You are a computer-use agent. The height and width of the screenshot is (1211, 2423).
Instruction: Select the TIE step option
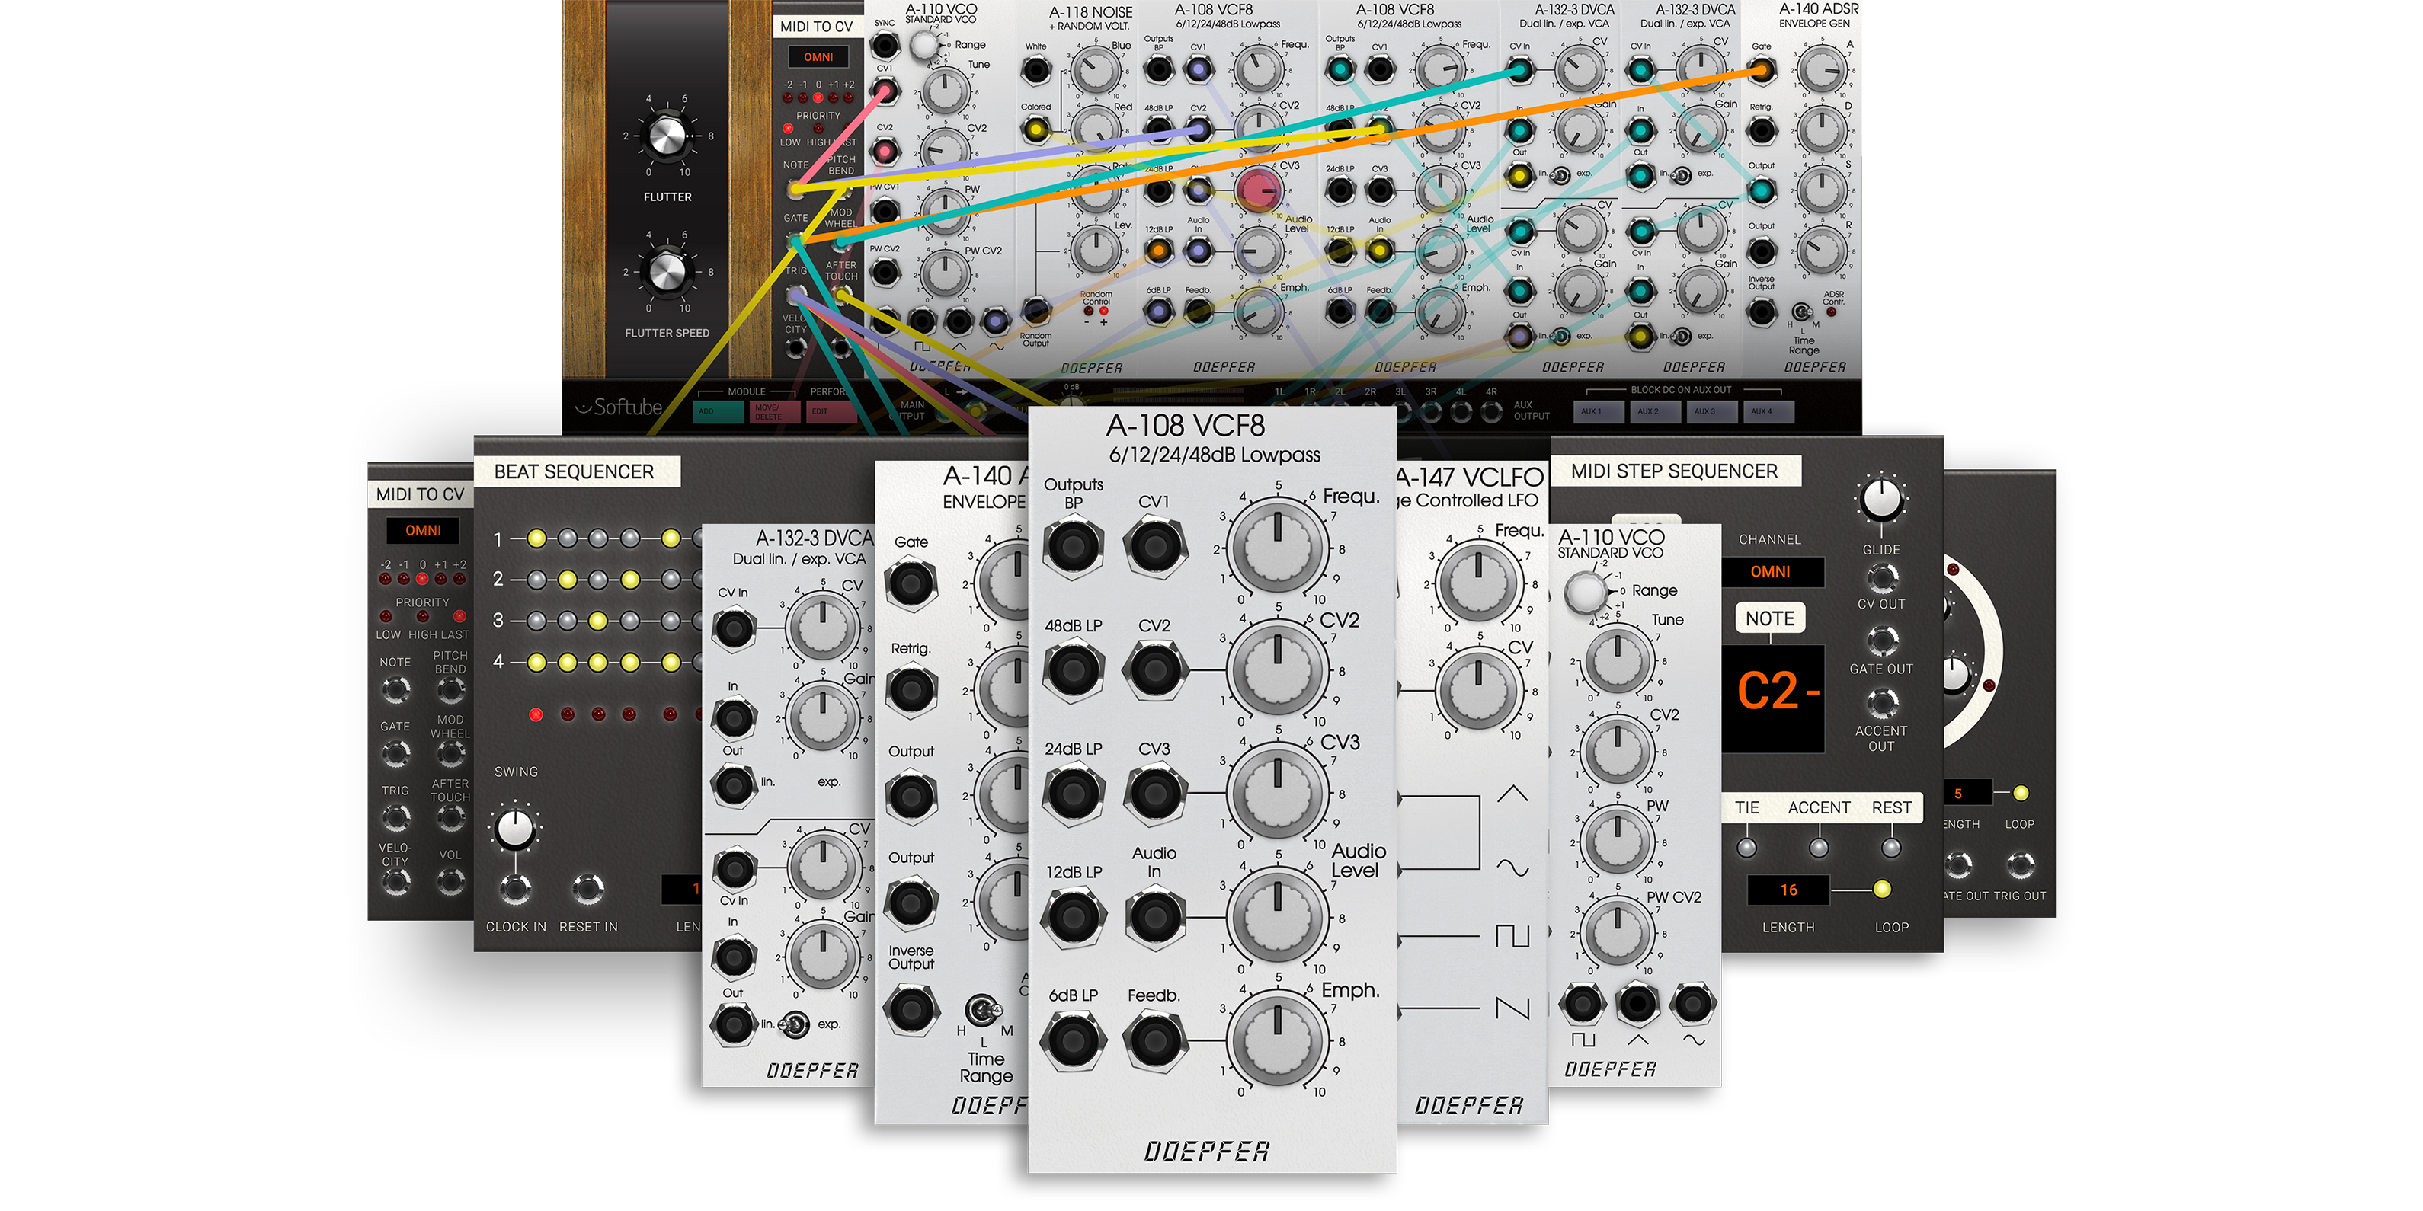click(1746, 847)
